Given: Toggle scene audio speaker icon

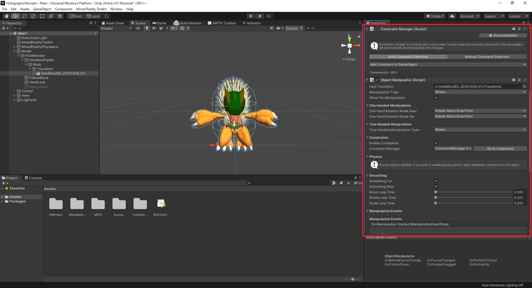Looking at the screenshot, I should 154,28.
